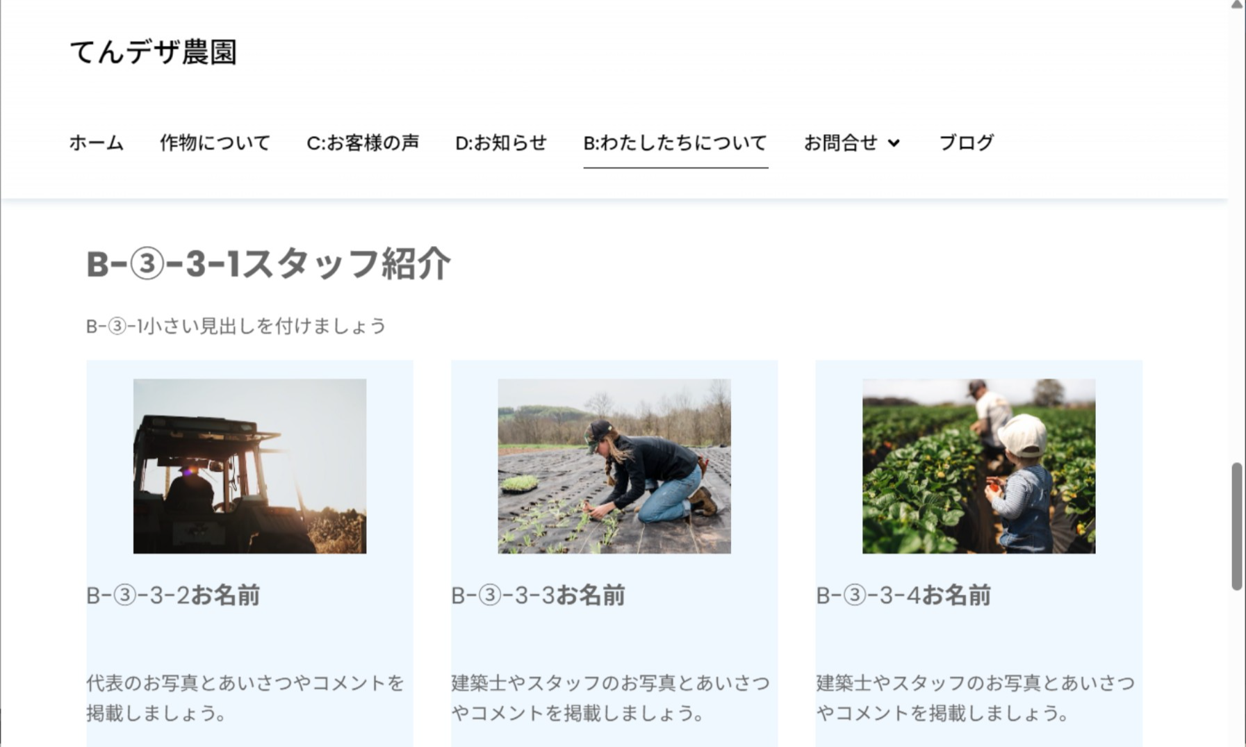This screenshot has width=1246, height=747.
Task: Click the B-③-3-1スタッフ紹介 heading
Action: pos(268,264)
